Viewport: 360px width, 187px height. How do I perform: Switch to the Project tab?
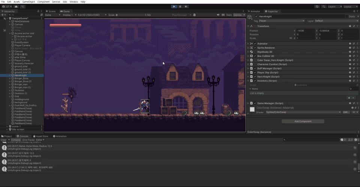click(6, 136)
